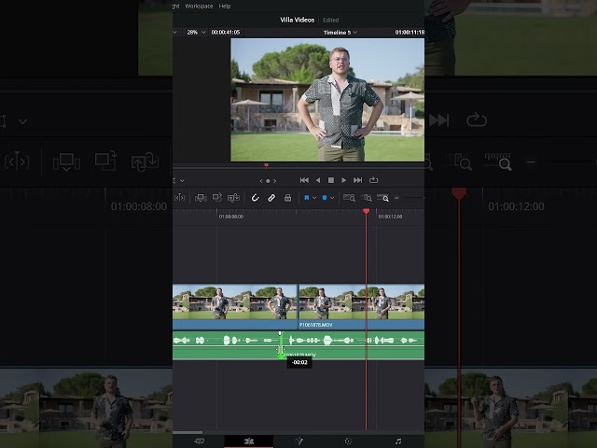This screenshot has width=597, height=448.
Task: Open the Workspace menu
Action: point(199,7)
